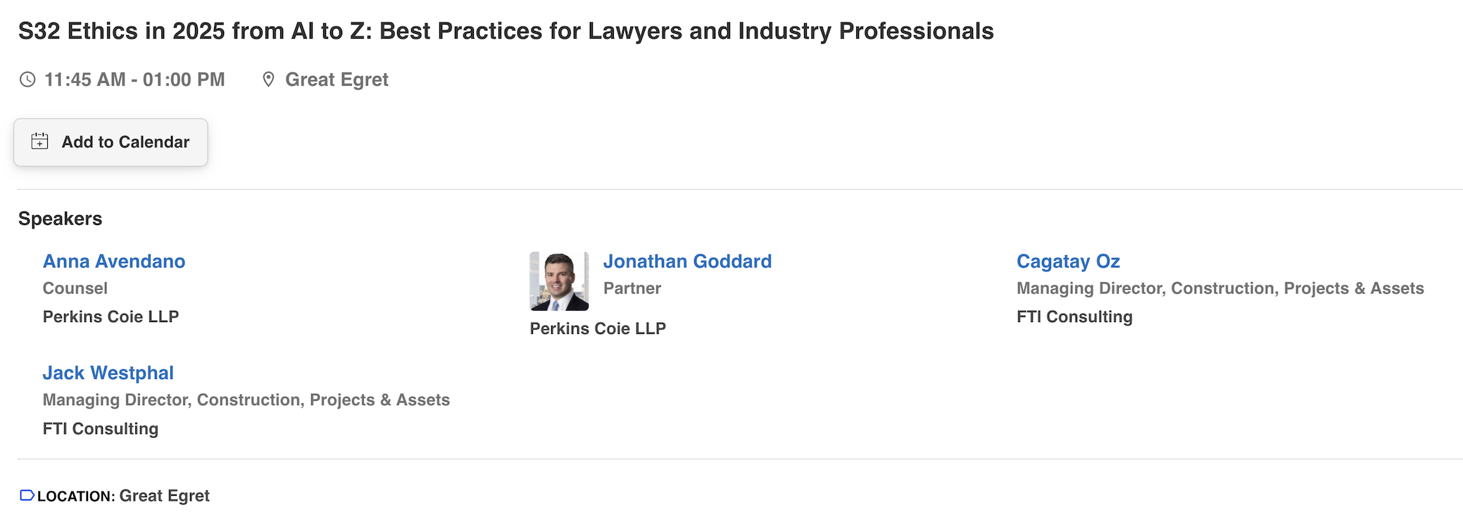
Task: Click Jonathan Goddard's Partner title text
Action: coord(632,288)
